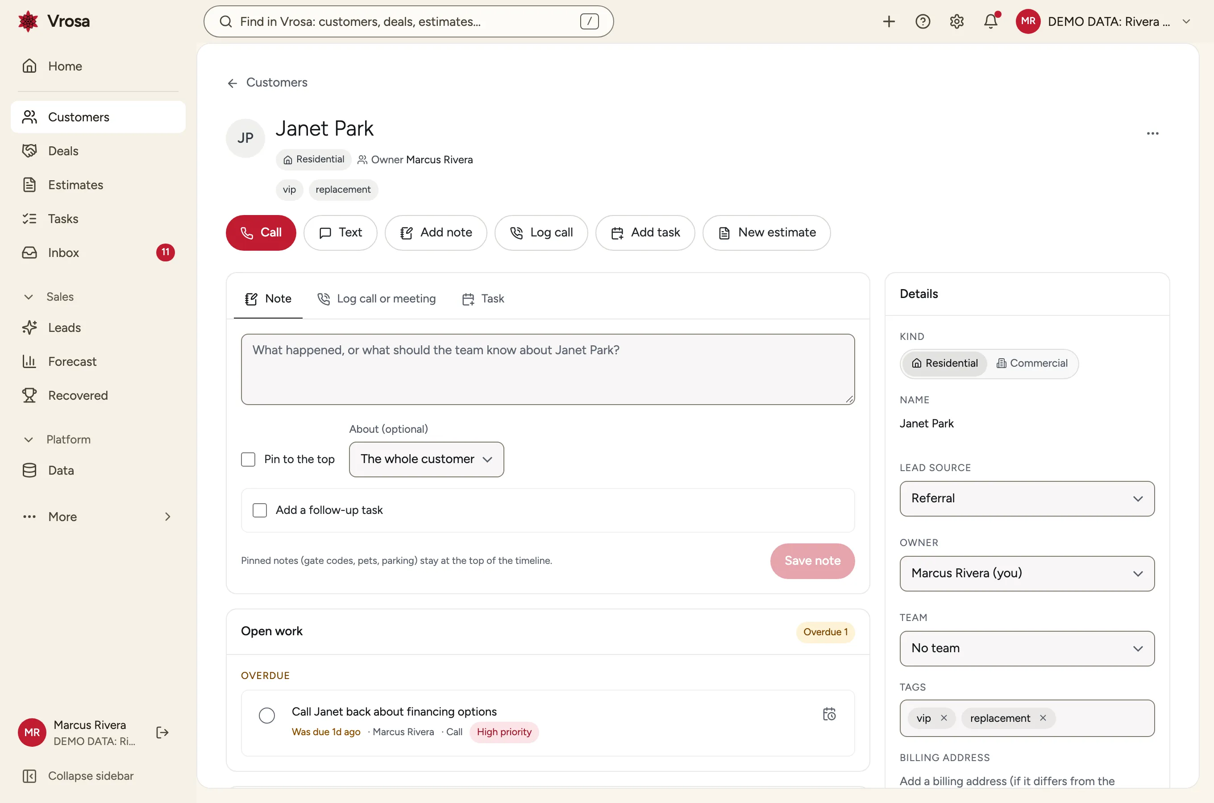Open Estimates in the sidebar
Viewport: 1214px width, 803px height.
tap(98, 185)
